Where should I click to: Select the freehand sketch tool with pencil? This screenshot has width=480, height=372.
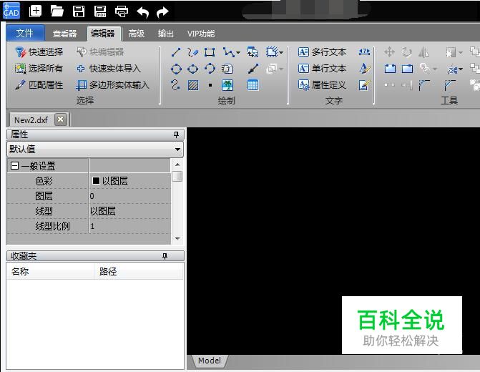click(x=192, y=52)
